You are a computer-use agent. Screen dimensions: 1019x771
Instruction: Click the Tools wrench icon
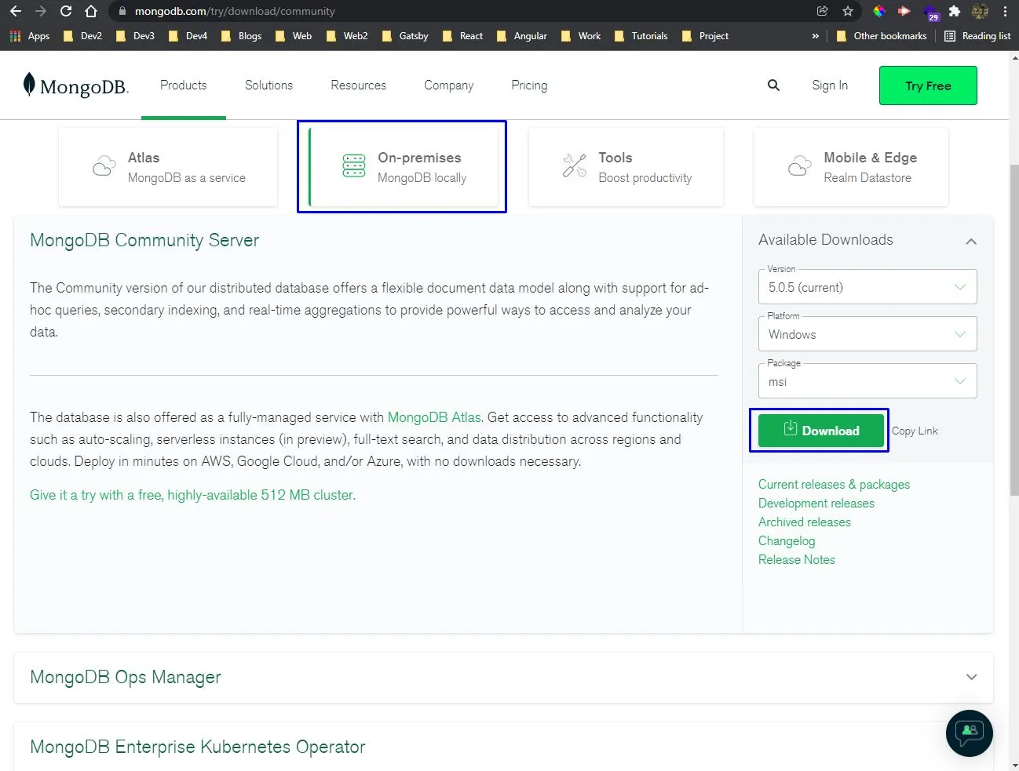tap(575, 166)
